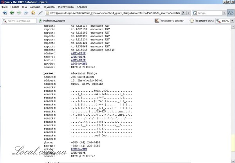235x163 pixels.
Task: Click the text 'Alexander Remiga'
Action: [x=84, y=73]
